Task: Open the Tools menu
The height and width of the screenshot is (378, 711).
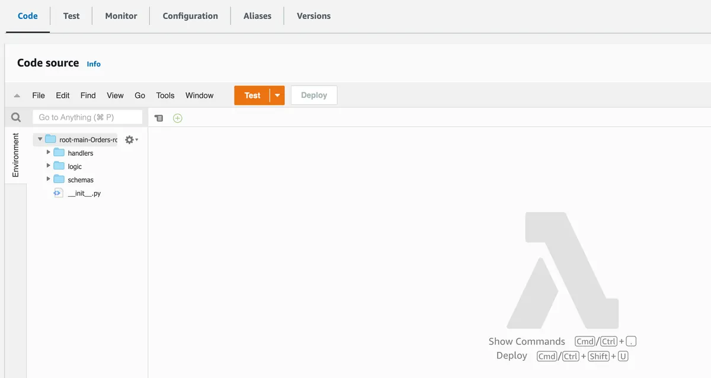Action: [x=165, y=95]
